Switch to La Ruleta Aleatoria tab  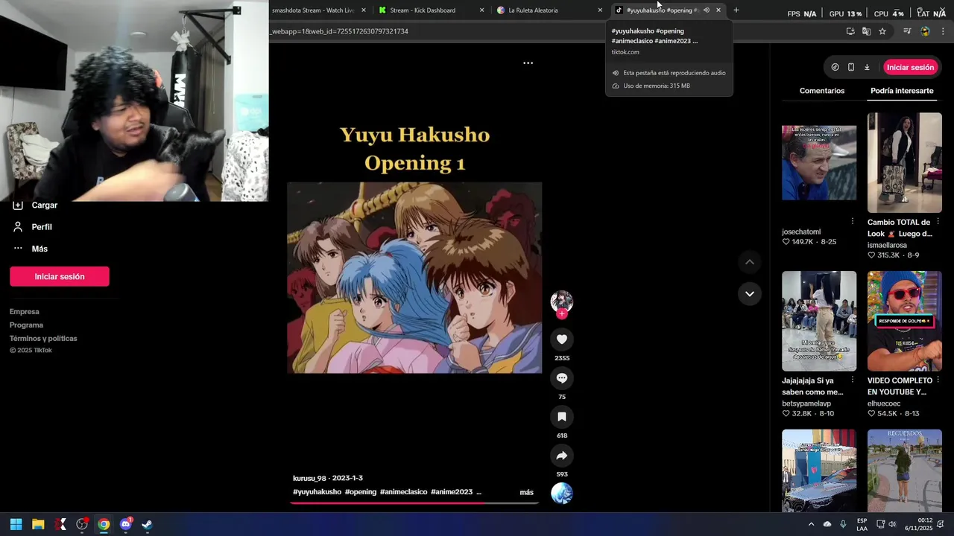[x=533, y=10]
